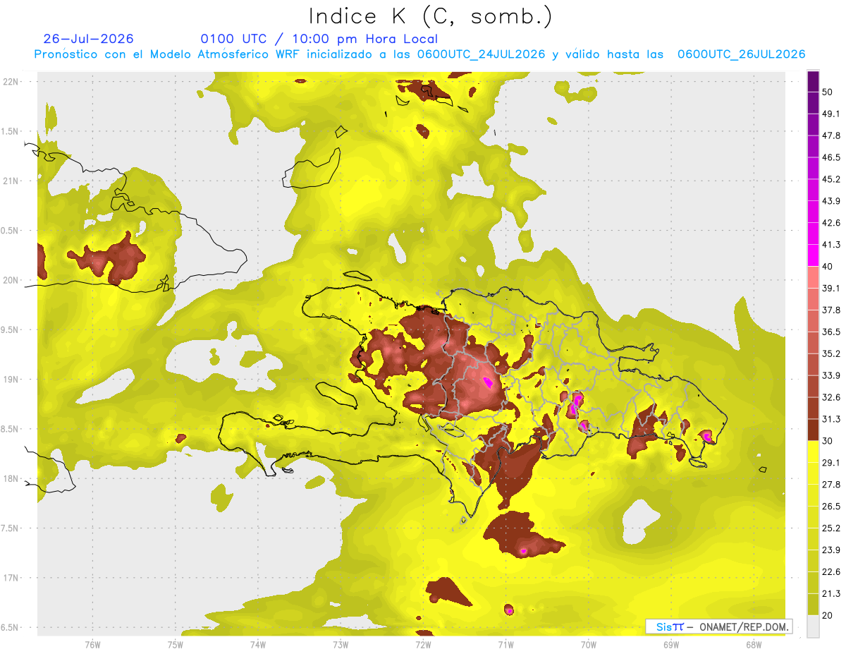846x654 pixels.
Task: Click the colorbar value "49.1"
Action: click(831, 114)
